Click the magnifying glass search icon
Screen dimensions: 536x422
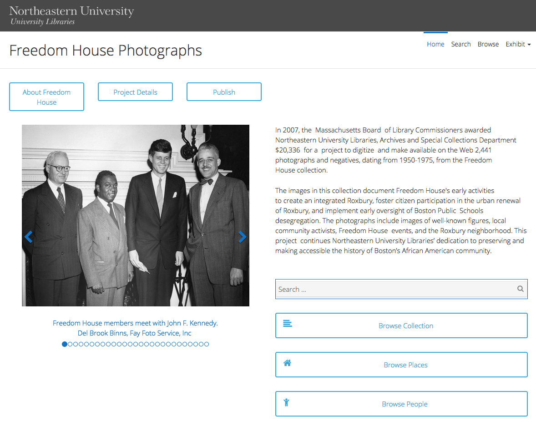[520, 289]
